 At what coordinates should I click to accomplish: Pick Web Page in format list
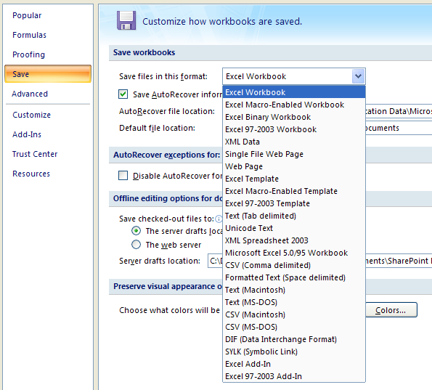click(x=294, y=166)
